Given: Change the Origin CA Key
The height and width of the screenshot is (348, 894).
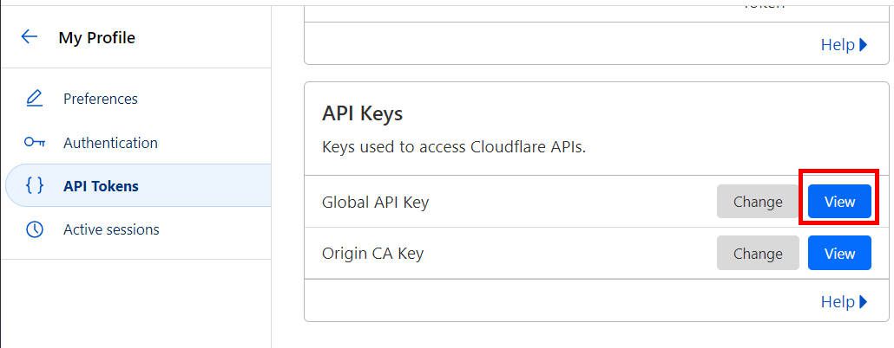Looking at the screenshot, I should [x=758, y=253].
